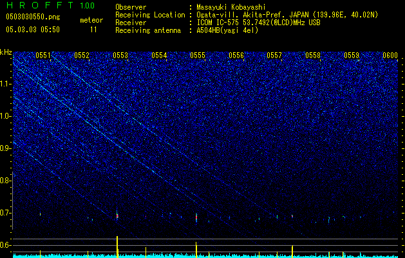This screenshot has height=258, width=405.
Task: Click the 0552 time marker
Action: point(82,55)
